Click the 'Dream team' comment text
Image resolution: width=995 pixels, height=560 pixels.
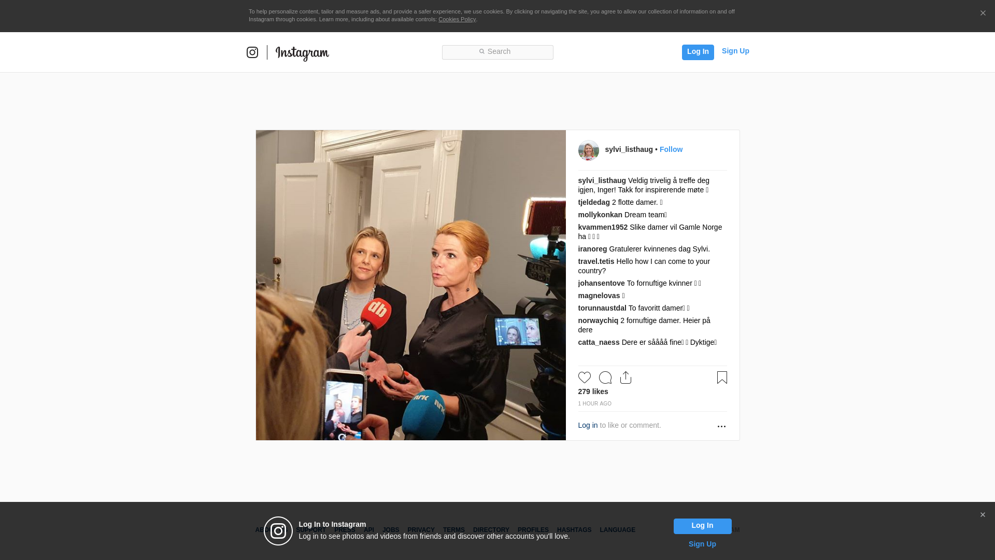click(x=644, y=215)
